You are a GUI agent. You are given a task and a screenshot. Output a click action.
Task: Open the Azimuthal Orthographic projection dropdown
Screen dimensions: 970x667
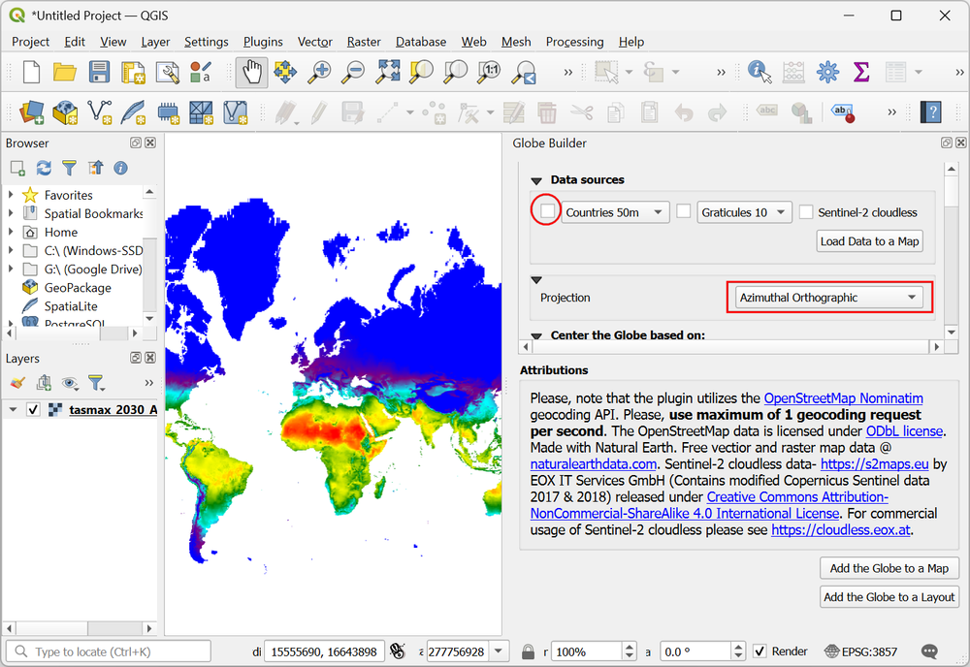829,298
